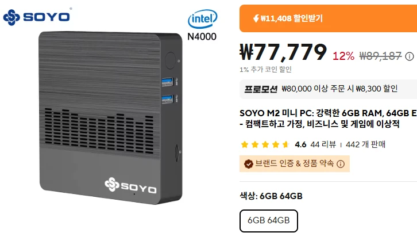Click the 브랜드 인증 & 정품 약속 badge
The image size is (417, 244).
pos(295,163)
